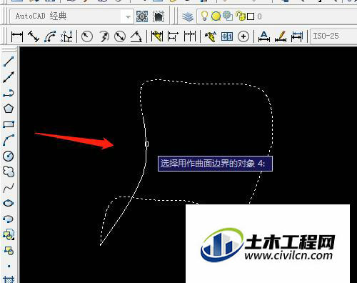Toggle layer 0 viewport freeze icon
357x283 pixels.
click(228, 16)
